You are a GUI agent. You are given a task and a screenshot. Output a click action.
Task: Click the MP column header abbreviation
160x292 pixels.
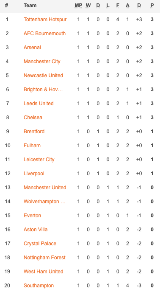point(78,6)
